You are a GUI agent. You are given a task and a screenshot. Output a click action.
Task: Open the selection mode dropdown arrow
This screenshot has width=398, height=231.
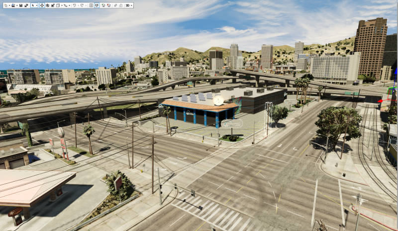pyautogui.click(x=37, y=5)
